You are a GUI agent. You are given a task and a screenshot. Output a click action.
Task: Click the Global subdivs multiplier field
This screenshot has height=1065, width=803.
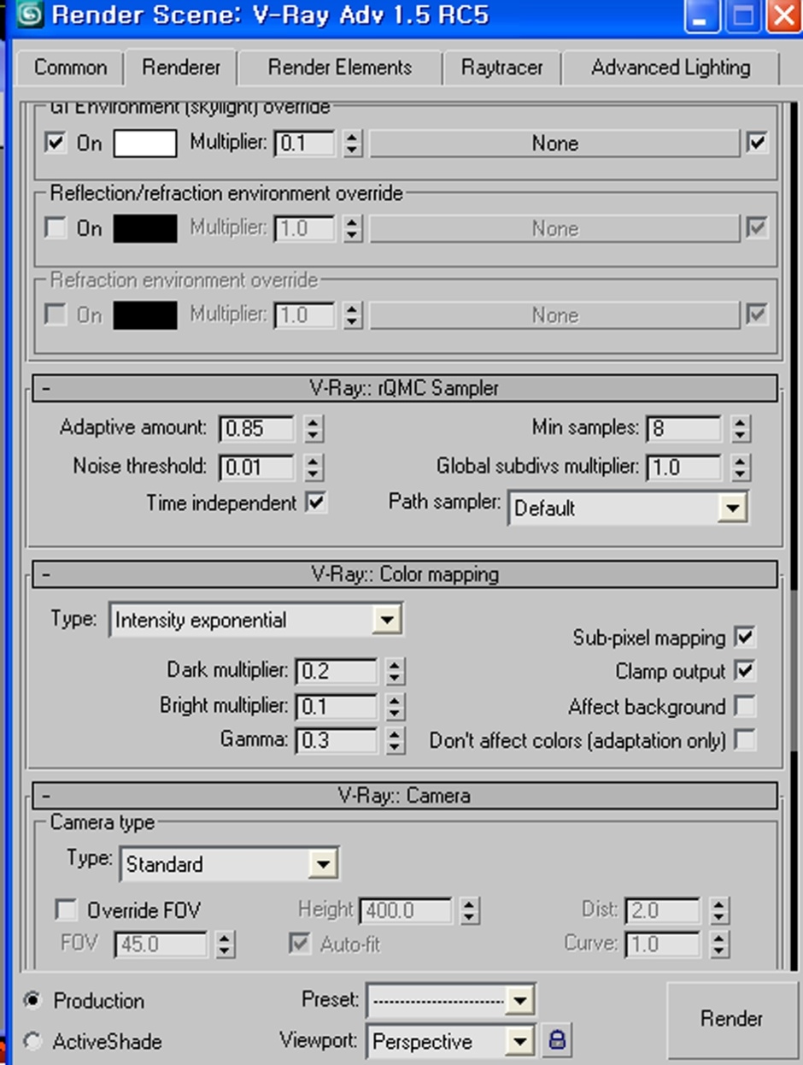tap(683, 468)
